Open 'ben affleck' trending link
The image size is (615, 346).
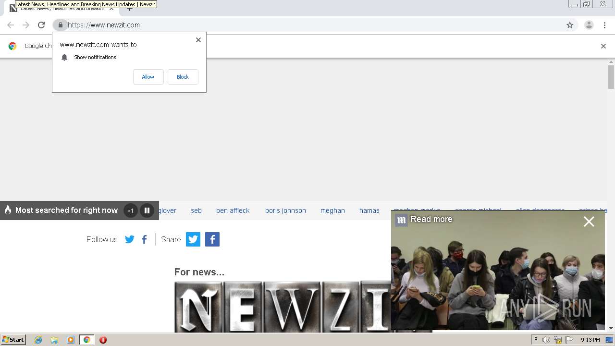[x=233, y=210]
